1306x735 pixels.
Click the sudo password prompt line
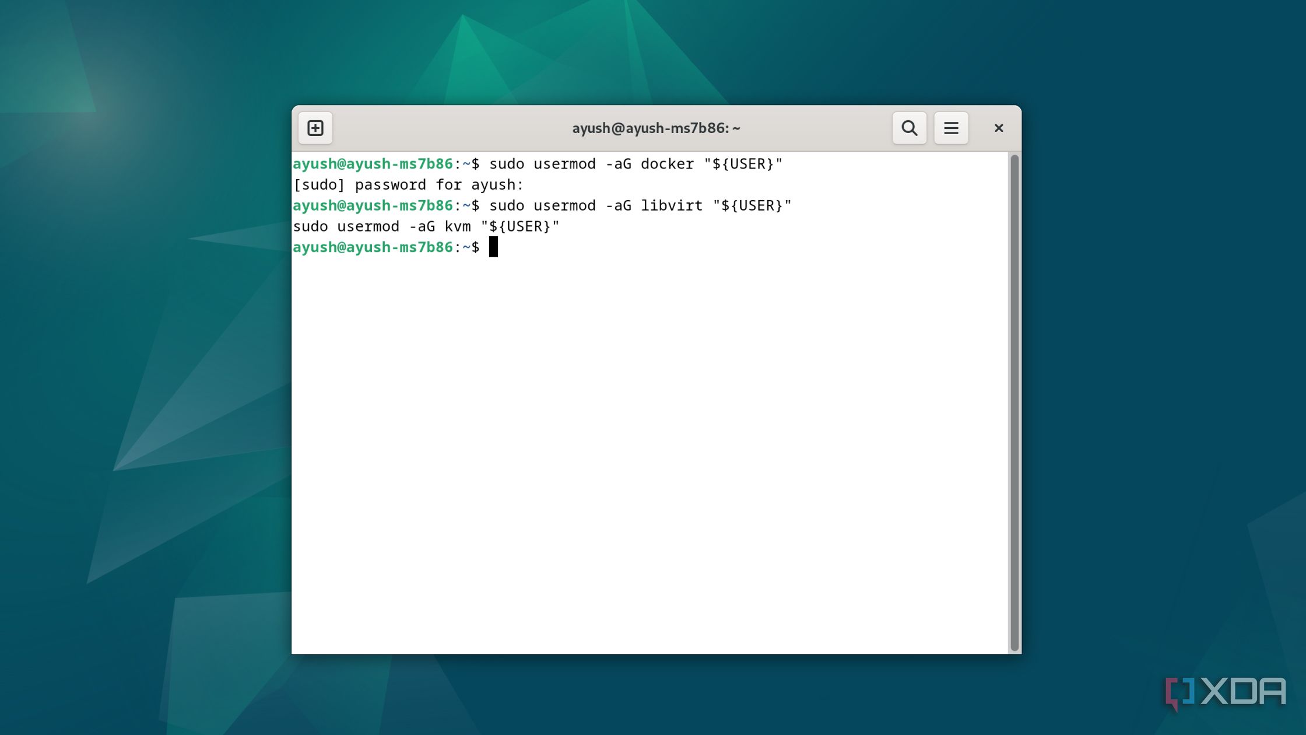[408, 185]
